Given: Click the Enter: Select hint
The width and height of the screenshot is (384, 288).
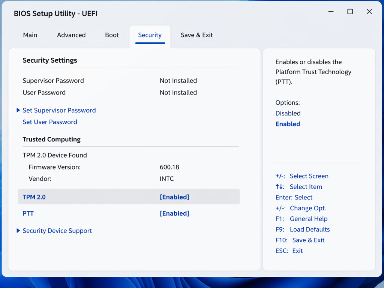Looking at the screenshot, I should (294, 197).
